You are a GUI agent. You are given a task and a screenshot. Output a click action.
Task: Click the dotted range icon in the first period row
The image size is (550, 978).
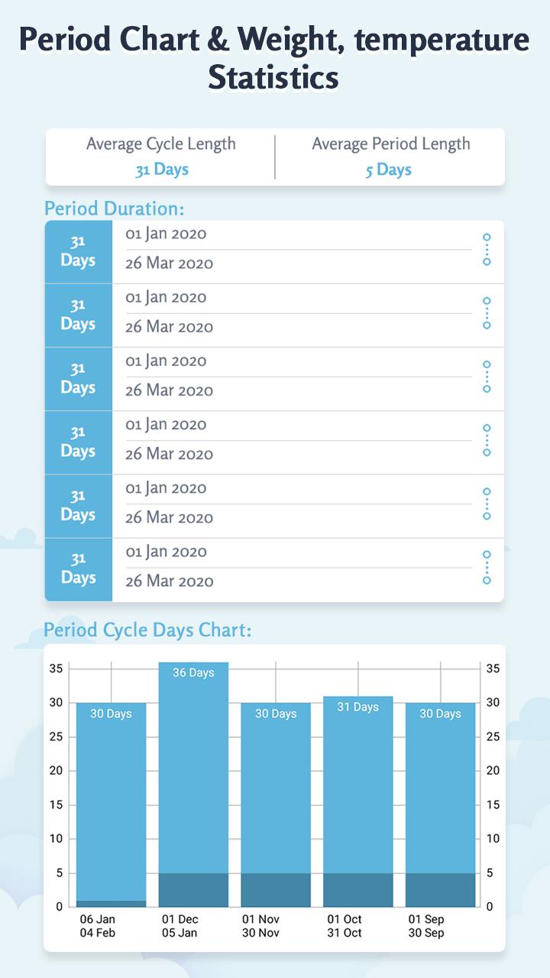coord(487,250)
